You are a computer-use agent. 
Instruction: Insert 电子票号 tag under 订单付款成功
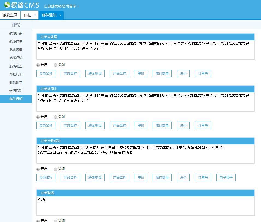pyautogui.click(x=226, y=178)
